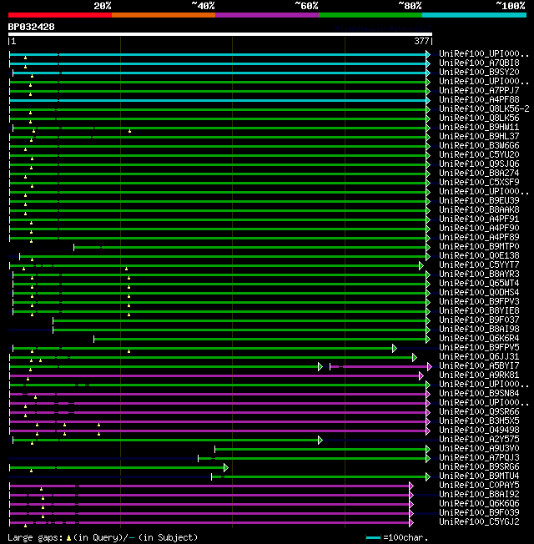Click the arrowhead ending the B9SRG6 alignment

click(225, 467)
